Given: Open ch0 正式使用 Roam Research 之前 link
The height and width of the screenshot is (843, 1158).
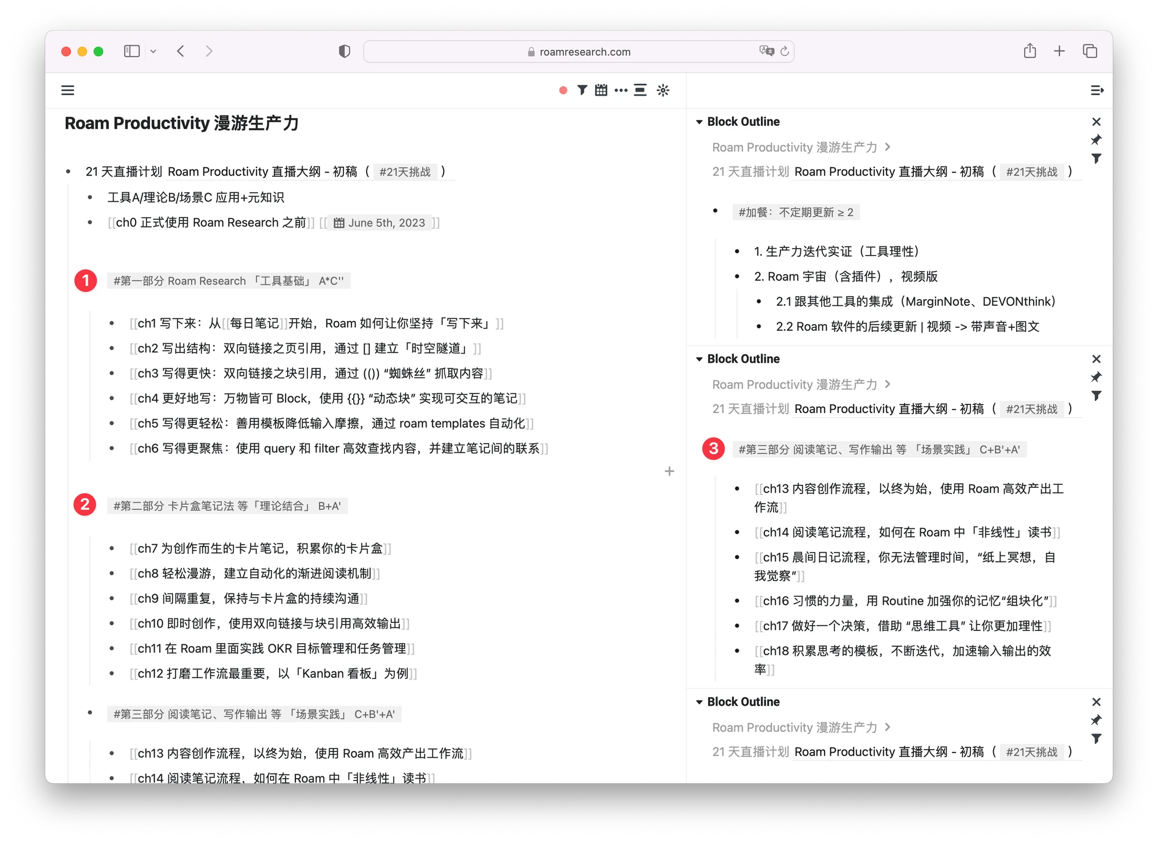Looking at the screenshot, I should point(211,223).
